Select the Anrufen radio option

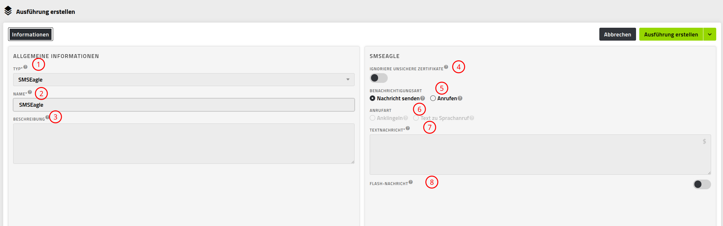click(433, 98)
